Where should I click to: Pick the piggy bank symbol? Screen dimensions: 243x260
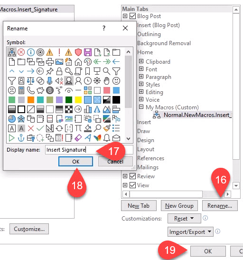(40, 90)
